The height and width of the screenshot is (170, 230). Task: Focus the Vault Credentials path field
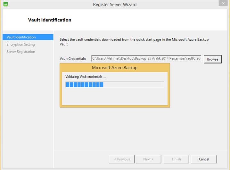(x=146, y=58)
